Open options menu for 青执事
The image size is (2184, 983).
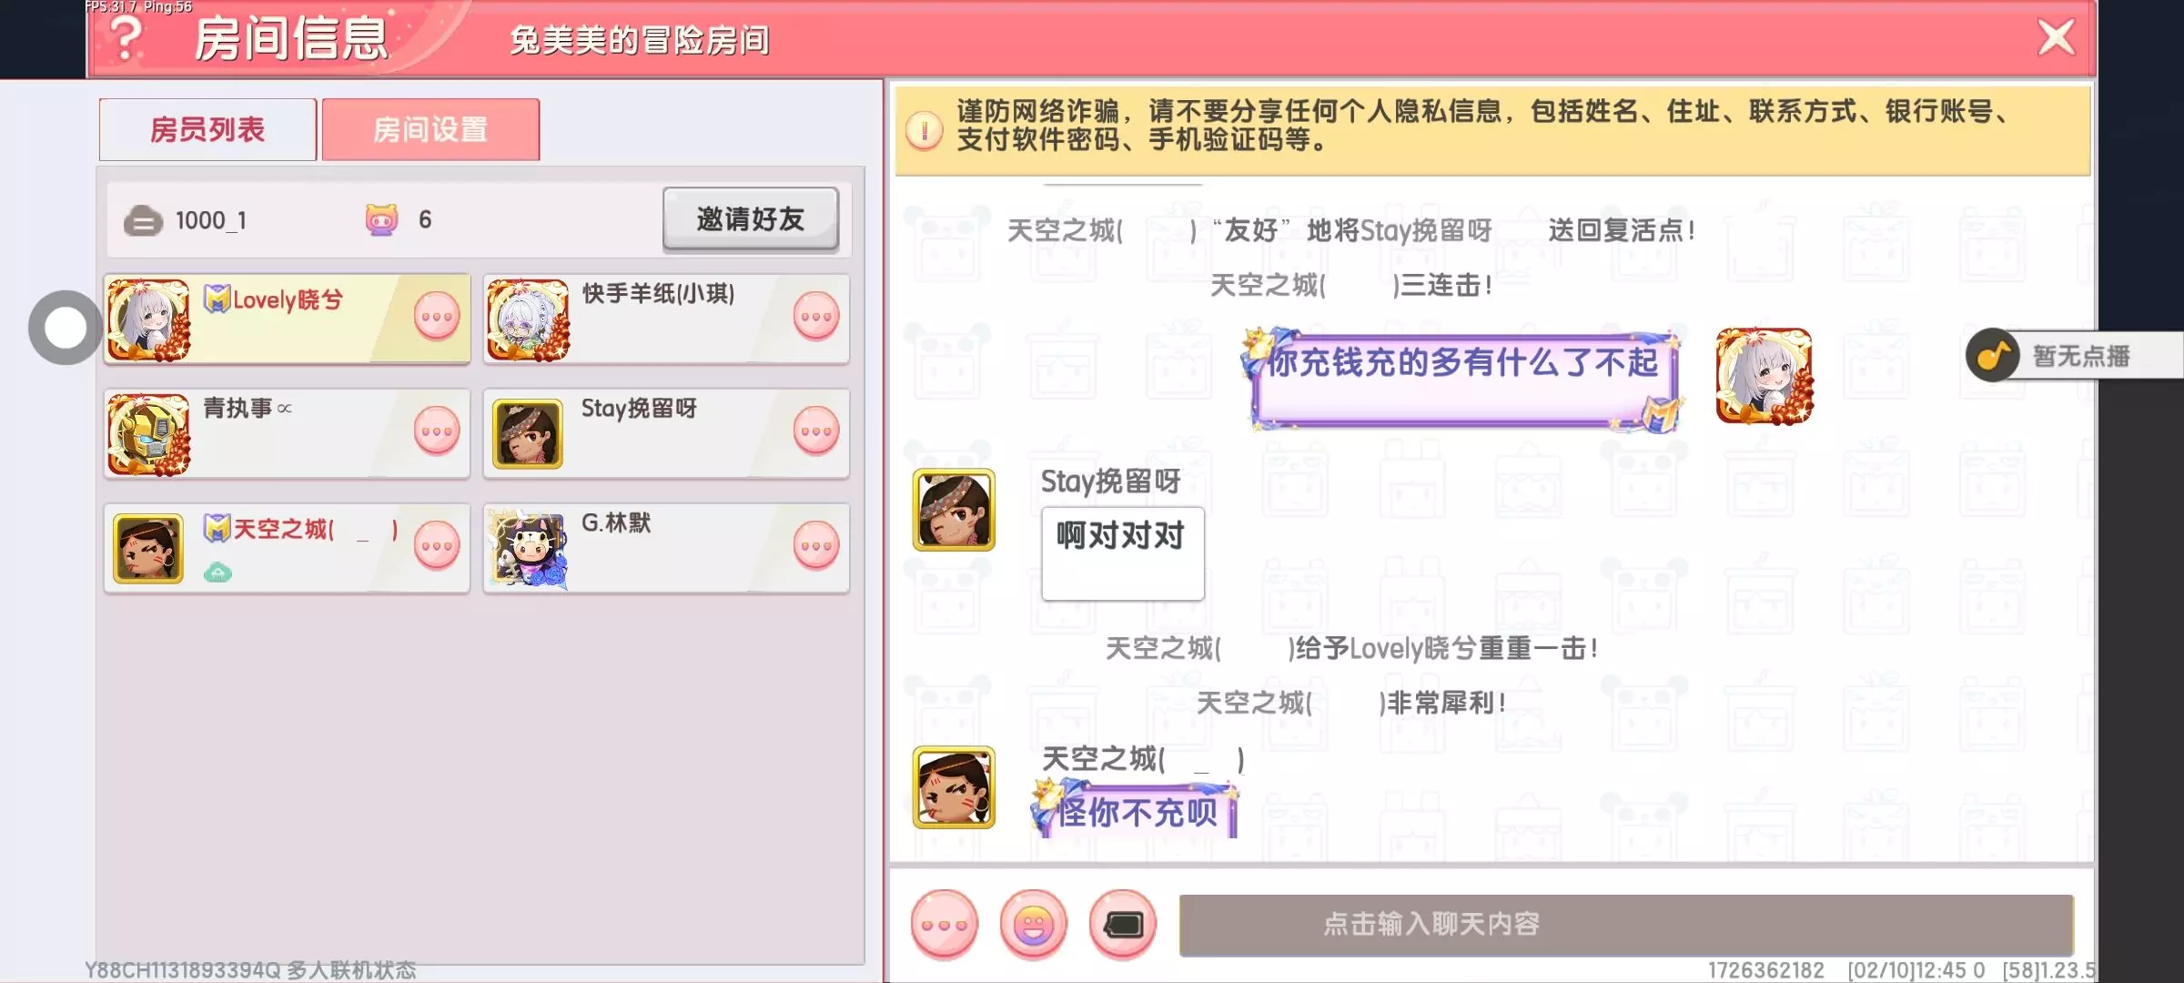click(x=437, y=431)
